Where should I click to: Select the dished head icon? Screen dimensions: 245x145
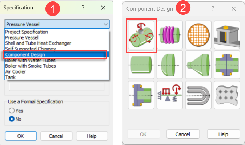click(170, 65)
